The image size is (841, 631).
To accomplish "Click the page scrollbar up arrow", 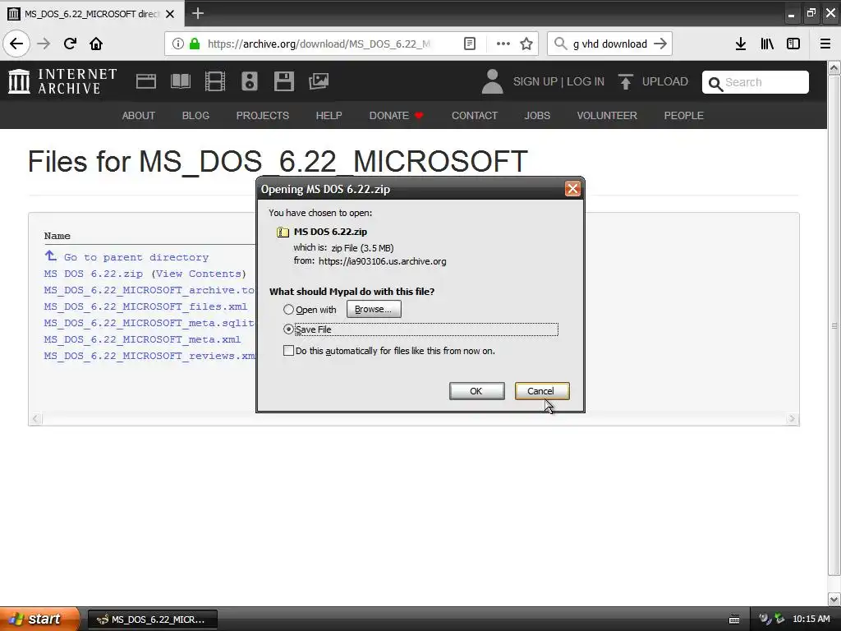I will click(834, 68).
